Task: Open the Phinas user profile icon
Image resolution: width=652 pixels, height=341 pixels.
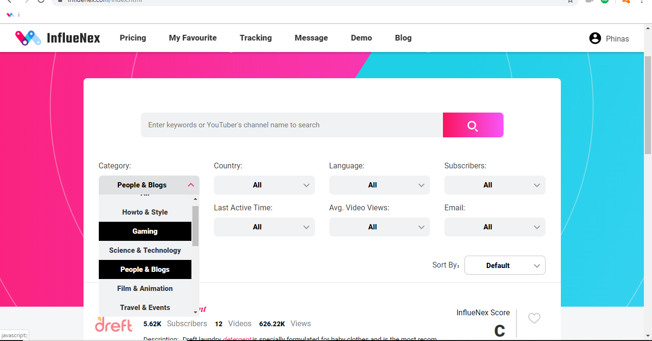Action: pyautogui.click(x=595, y=38)
